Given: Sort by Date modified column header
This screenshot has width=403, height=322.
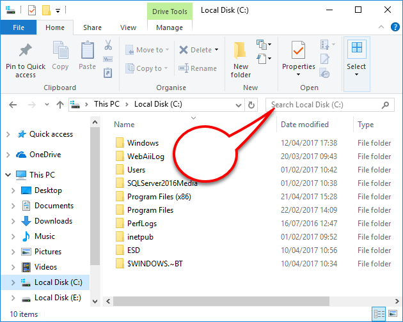Looking at the screenshot, I should point(304,125).
